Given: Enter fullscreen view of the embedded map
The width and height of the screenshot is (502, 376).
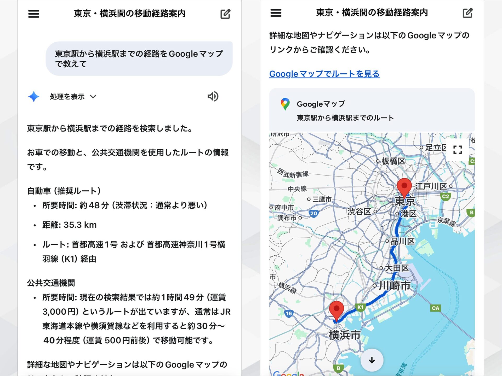Looking at the screenshot, I should tap(458, 149).
